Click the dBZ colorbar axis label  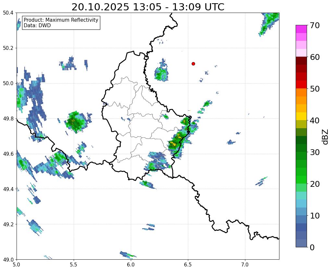point(326,137)
